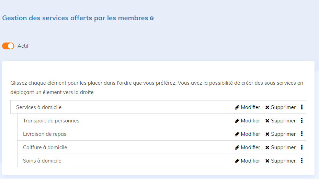Select the Services à domicile parent item
This screenshot has height=179, width=319.
(x=39, y=107)
